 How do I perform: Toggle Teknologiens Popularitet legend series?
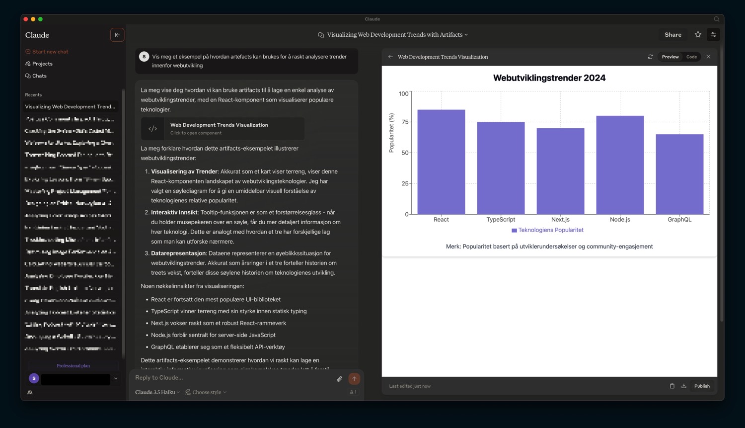tap(547, 230)
